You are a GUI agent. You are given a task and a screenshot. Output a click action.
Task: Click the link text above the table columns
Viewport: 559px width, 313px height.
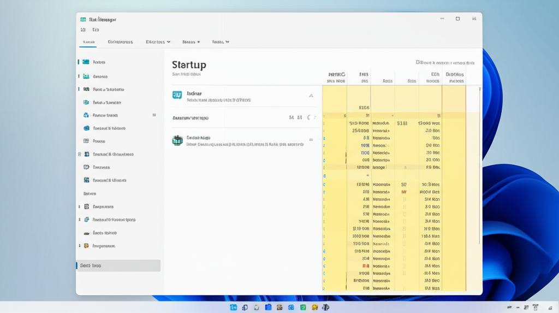(x=444, y=63)
